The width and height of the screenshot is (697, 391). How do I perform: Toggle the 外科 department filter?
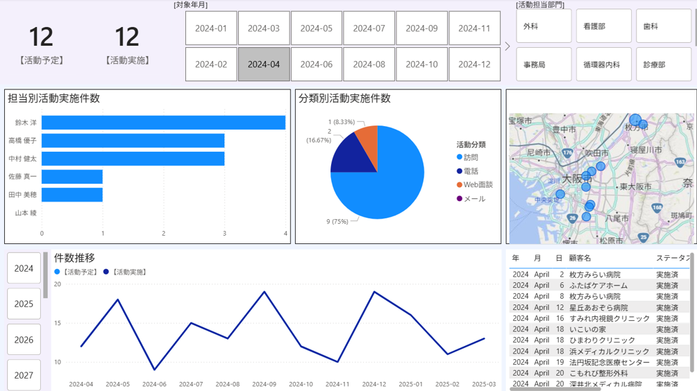pyautogui.click(x=544, y=26)
